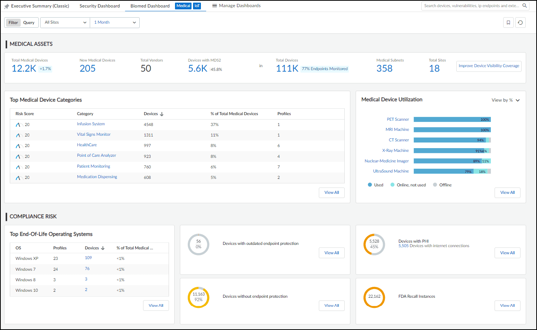Click the 76 devices link for Windows 7
Screen dimensions: 537x330
(87, 269)
